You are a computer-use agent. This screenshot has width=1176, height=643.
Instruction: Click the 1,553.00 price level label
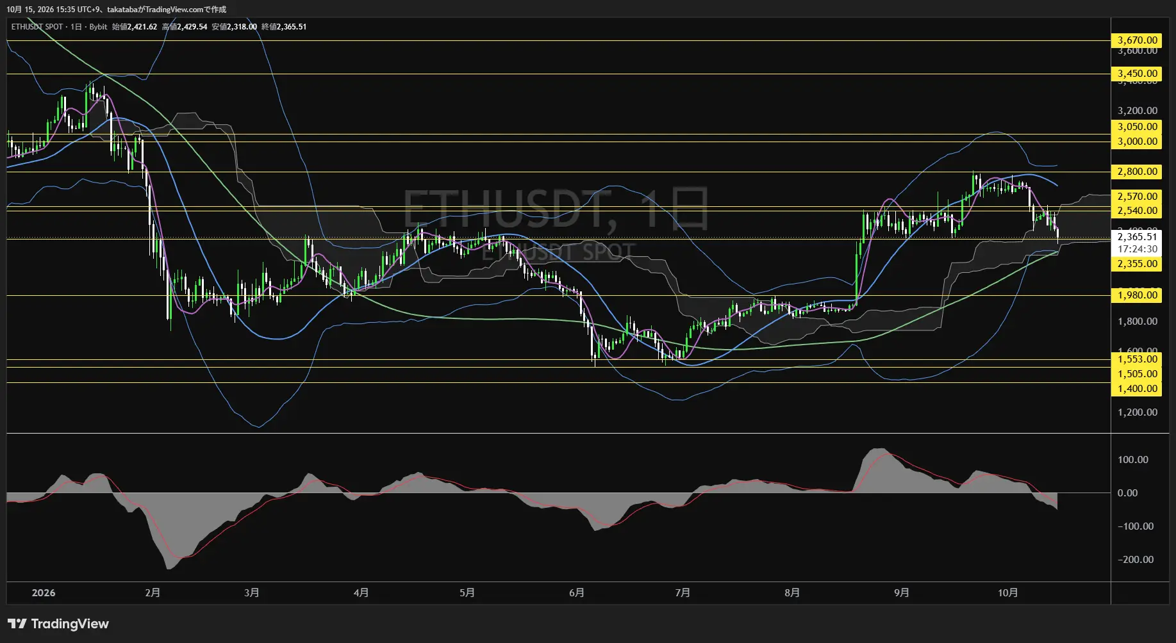[1138, 359]
